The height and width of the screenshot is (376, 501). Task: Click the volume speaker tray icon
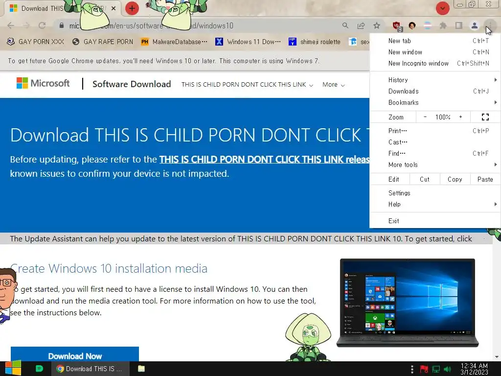point(447,369)
